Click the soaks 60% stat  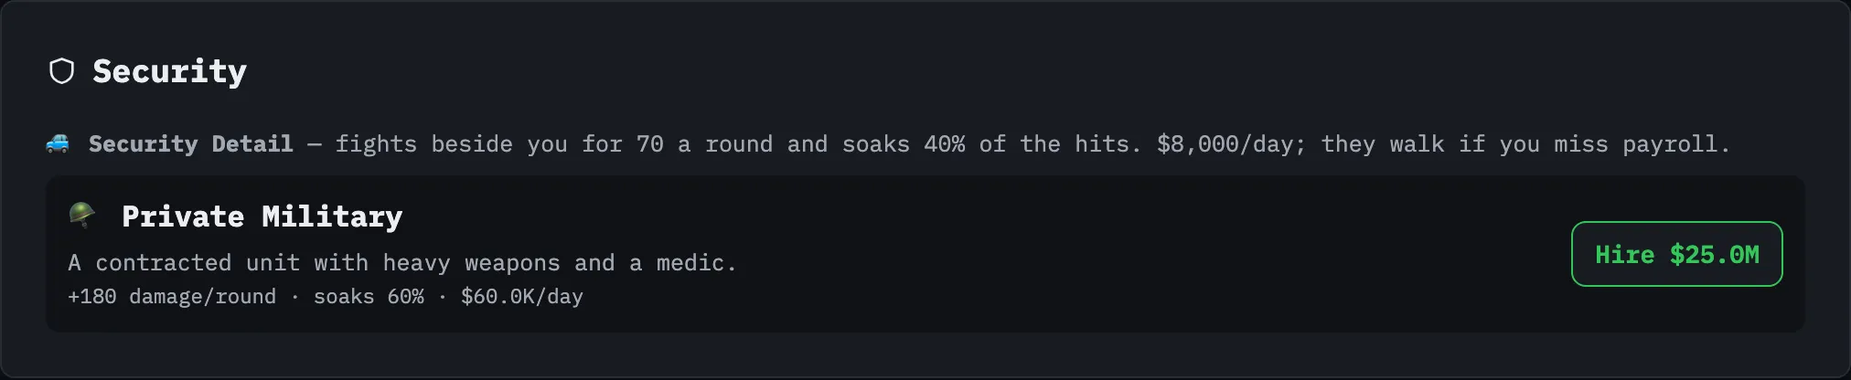[369, 297]
